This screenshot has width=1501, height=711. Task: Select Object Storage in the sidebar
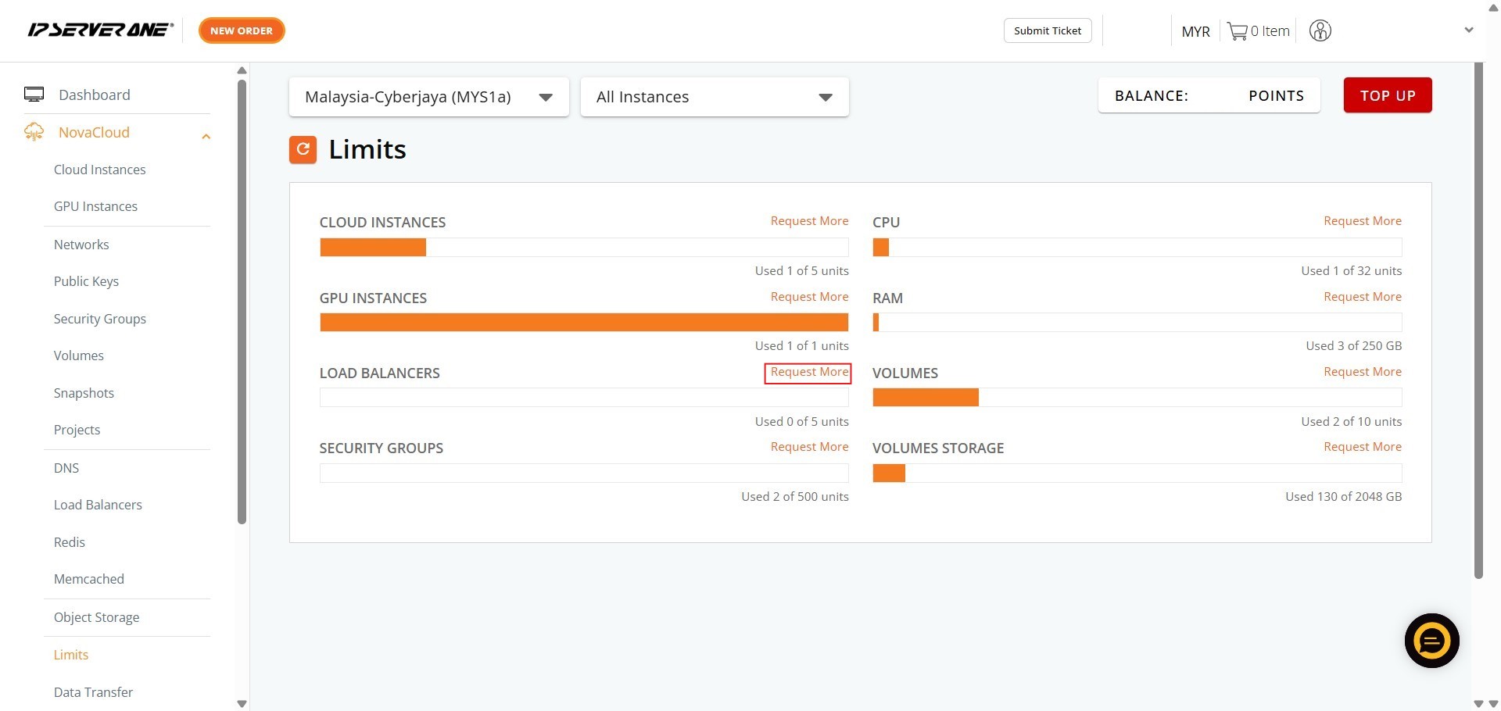[x=96, y=617]
